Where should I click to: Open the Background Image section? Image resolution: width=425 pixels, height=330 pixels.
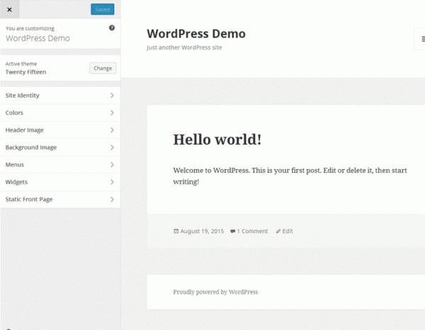tap(31, 147)
